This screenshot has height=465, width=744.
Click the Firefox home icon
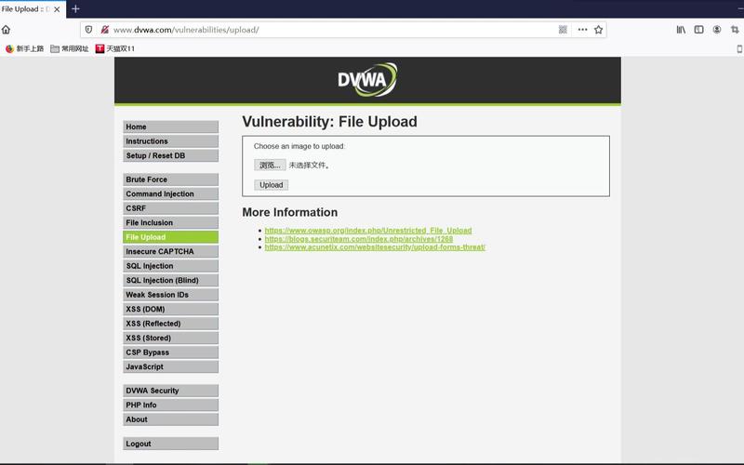coord(6,30)
